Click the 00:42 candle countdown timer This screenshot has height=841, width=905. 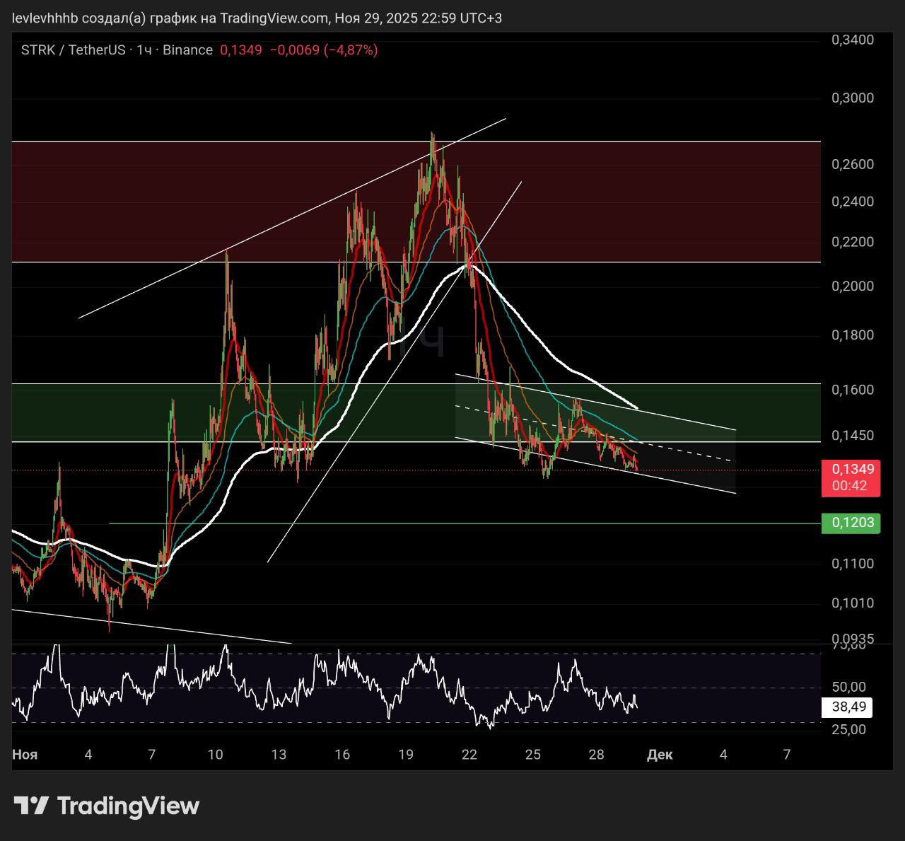click(850, 486)
